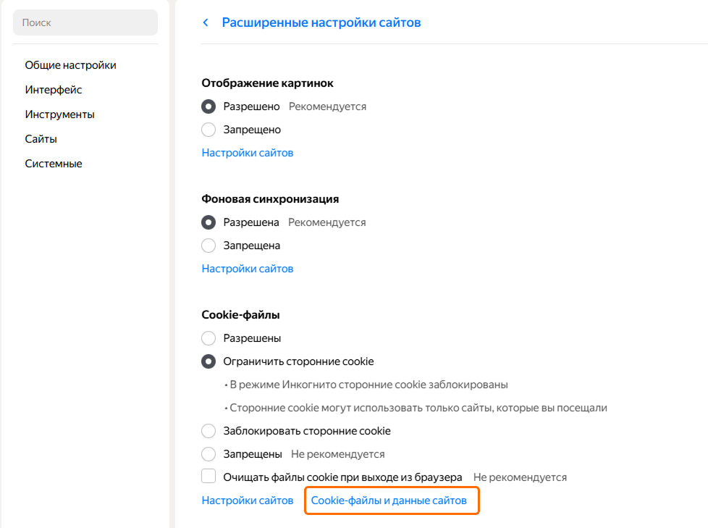Image resolution: width=708 pixels, height=528 pixels.
Task: Open Настройки сайтов link under Cookie-файлы
Action: (248, 500)
